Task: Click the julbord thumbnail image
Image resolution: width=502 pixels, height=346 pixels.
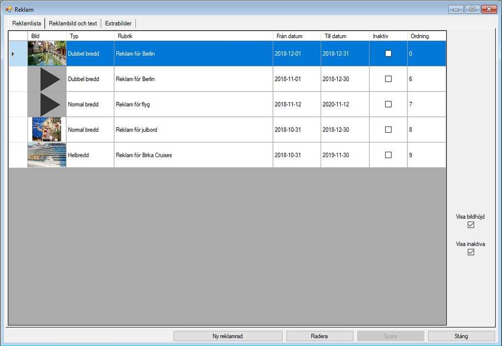Action: point(47,129)
